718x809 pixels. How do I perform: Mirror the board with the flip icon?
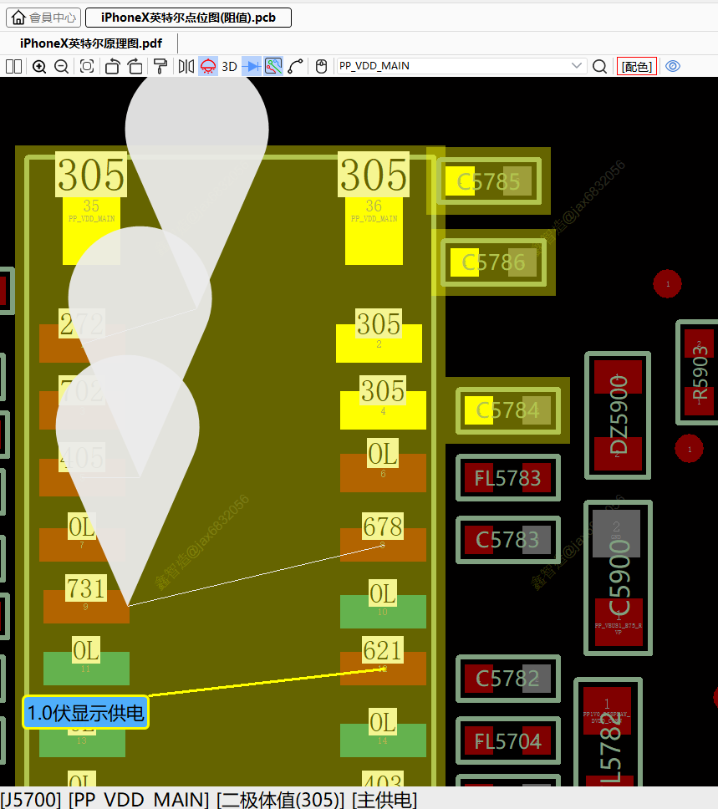[x=186, y=67]
